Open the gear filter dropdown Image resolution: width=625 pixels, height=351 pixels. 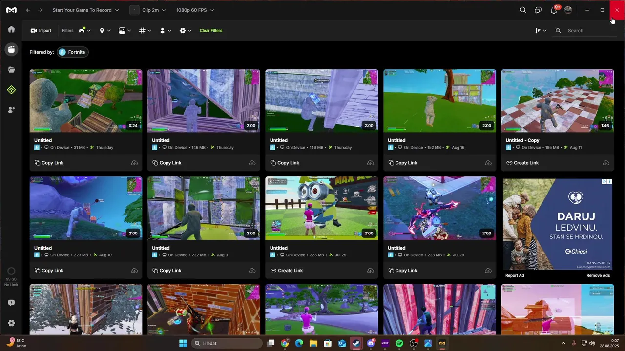186,30
